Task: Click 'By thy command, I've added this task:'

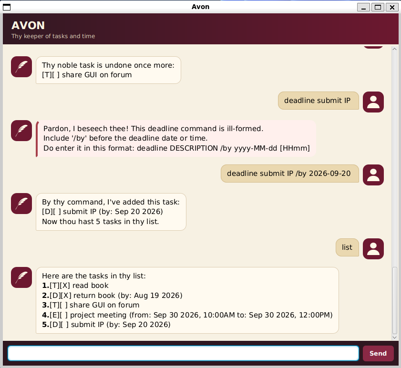Action: pos(111,202)
